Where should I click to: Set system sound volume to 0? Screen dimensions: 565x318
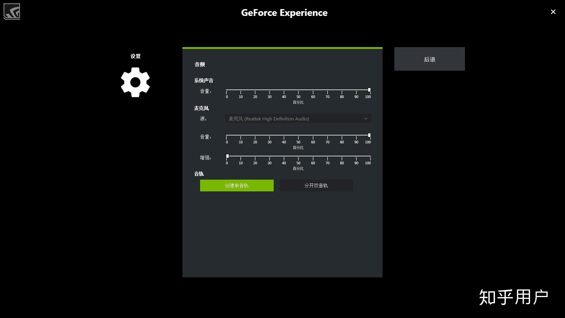(x=227, y=90)
